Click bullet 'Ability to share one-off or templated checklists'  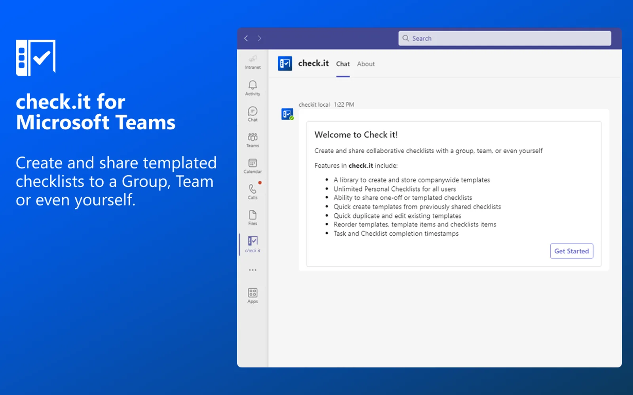tap(403, 198)
